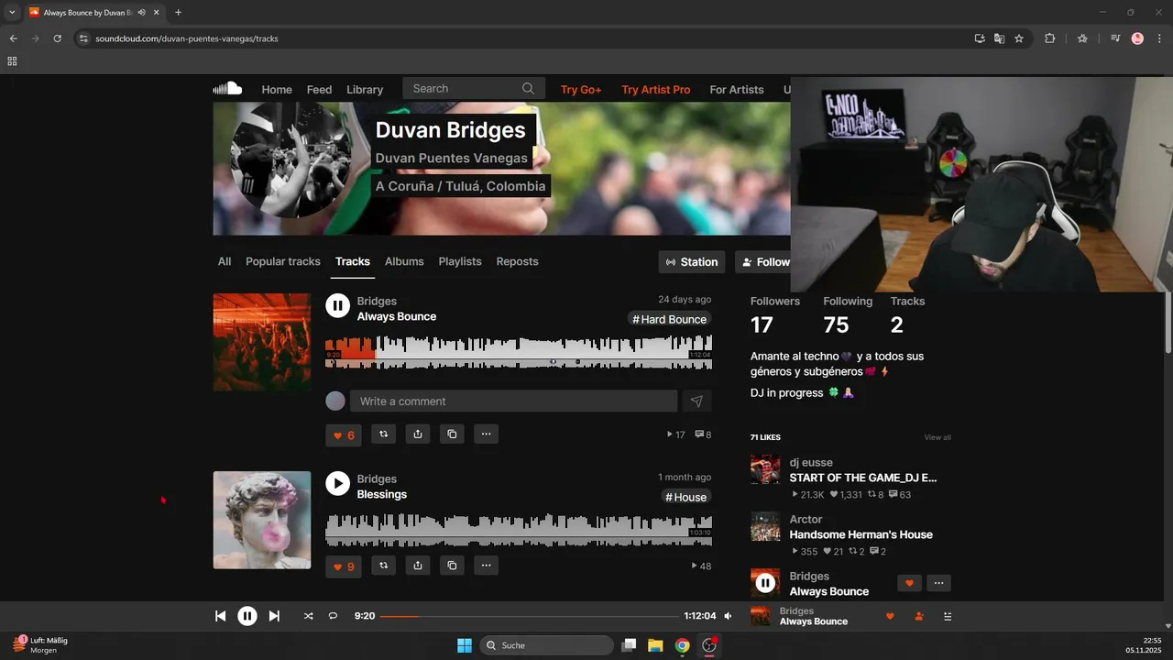Mute the player volume
Screen dimensions: 1173x660
729,616
